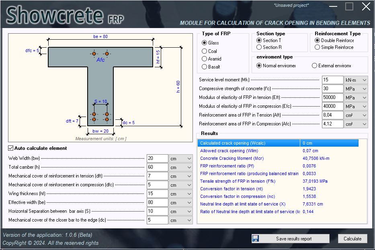
Task: Select External environment type
Action: pos(314,65)
